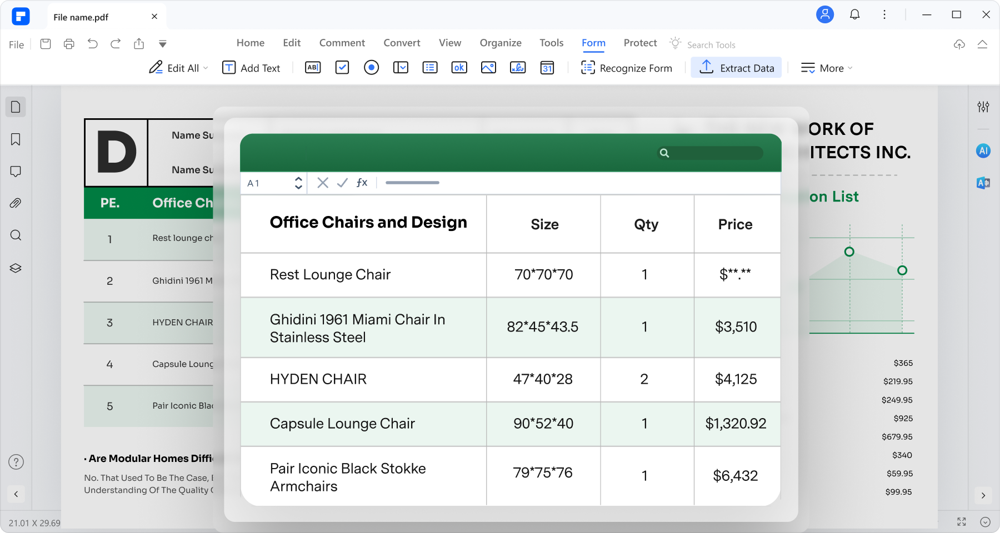This screenshot has height=533, width=1000.
Task: Add a list box form field
Action: pyautogui.click(x=430, y=67)
